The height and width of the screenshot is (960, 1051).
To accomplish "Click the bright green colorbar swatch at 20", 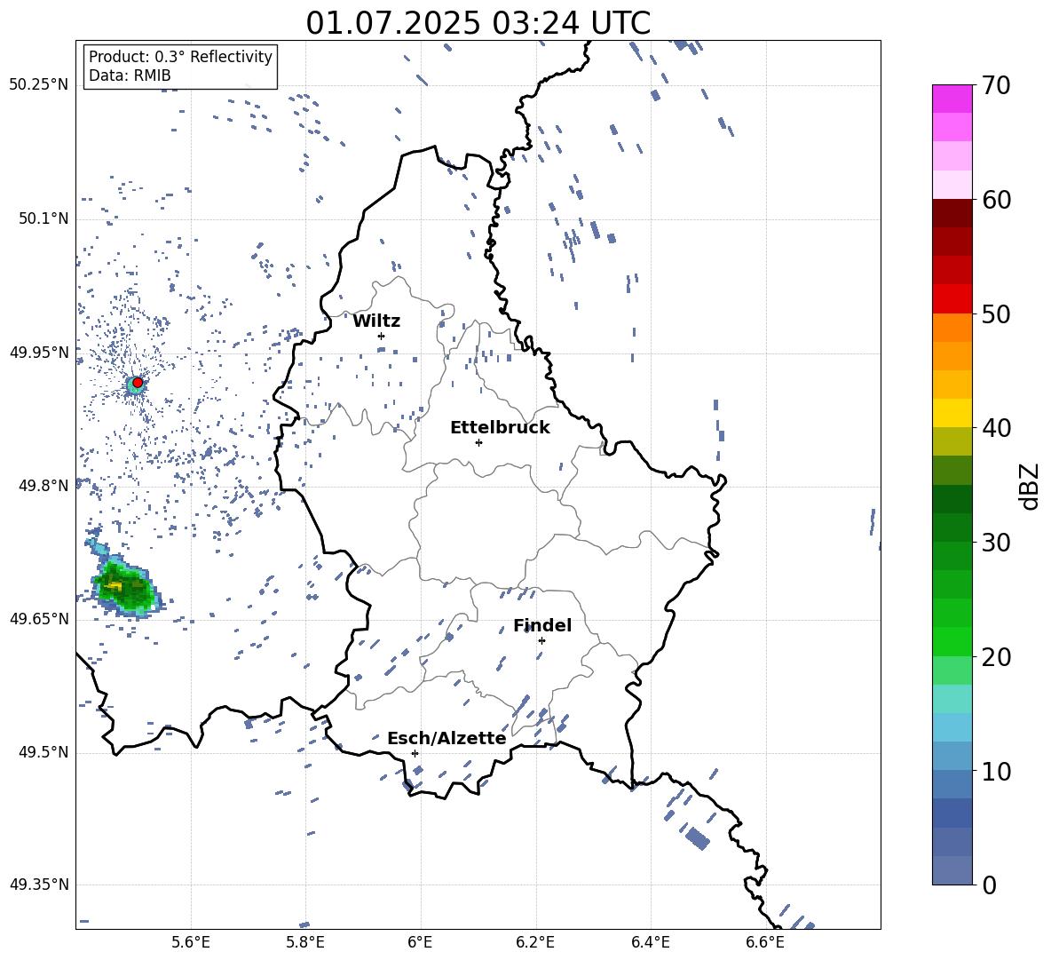I will tap(952, 641).
